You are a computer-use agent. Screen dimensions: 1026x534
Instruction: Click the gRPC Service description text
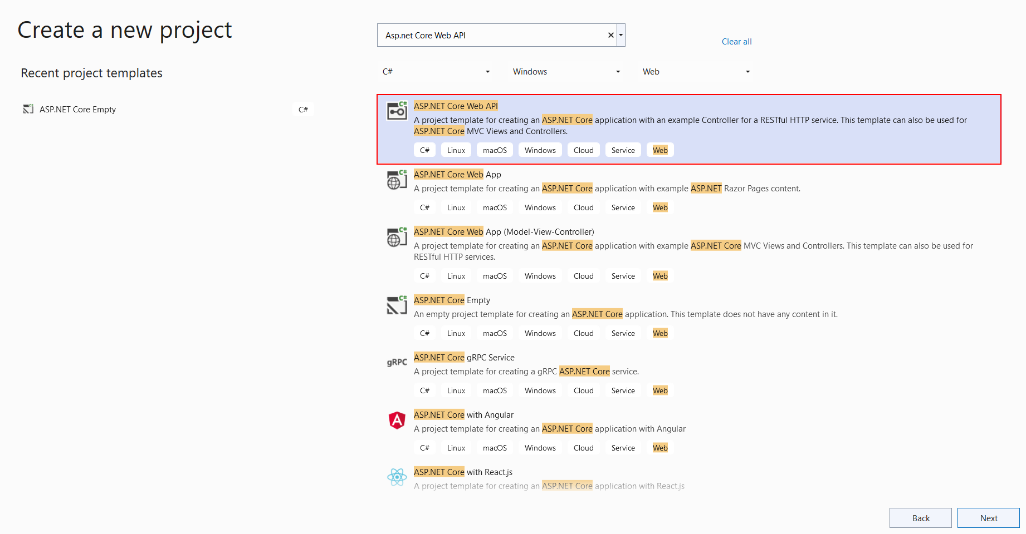point(526,372)
